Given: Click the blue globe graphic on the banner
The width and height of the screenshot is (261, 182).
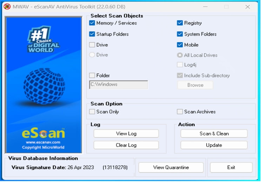Looking at the screenshot, I should click(44, 86).
